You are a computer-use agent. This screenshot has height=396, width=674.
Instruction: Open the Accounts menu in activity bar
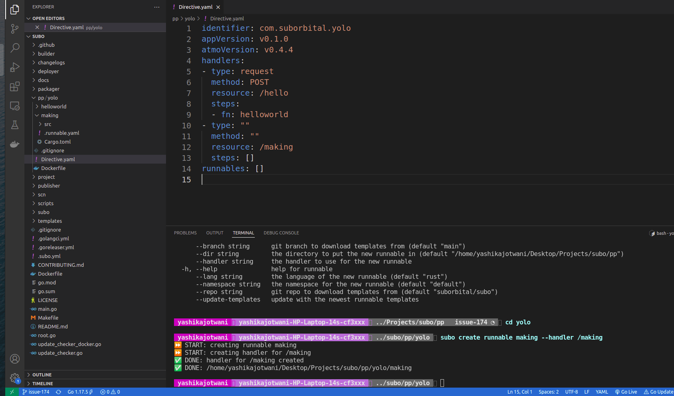[x=14, y=359]
